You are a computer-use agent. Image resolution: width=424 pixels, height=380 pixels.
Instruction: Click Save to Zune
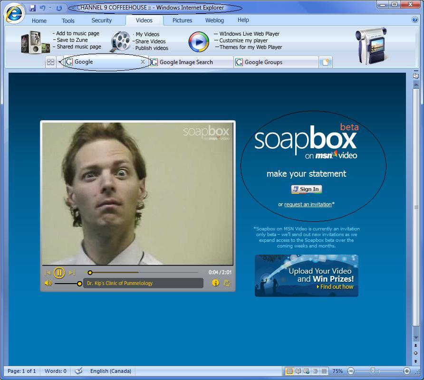click(x=72, y=40)
